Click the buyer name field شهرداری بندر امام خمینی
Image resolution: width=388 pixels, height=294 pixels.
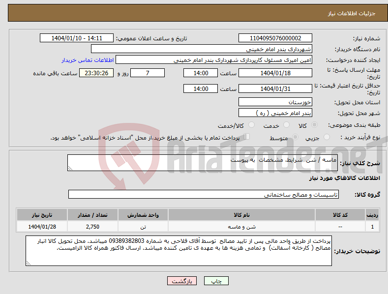coord(202,49)
